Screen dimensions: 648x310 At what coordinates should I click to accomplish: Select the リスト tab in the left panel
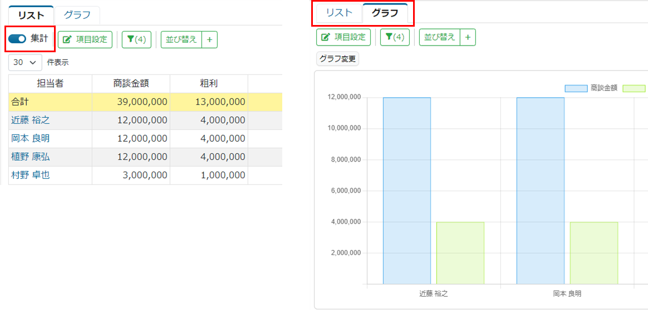(31, 16)
